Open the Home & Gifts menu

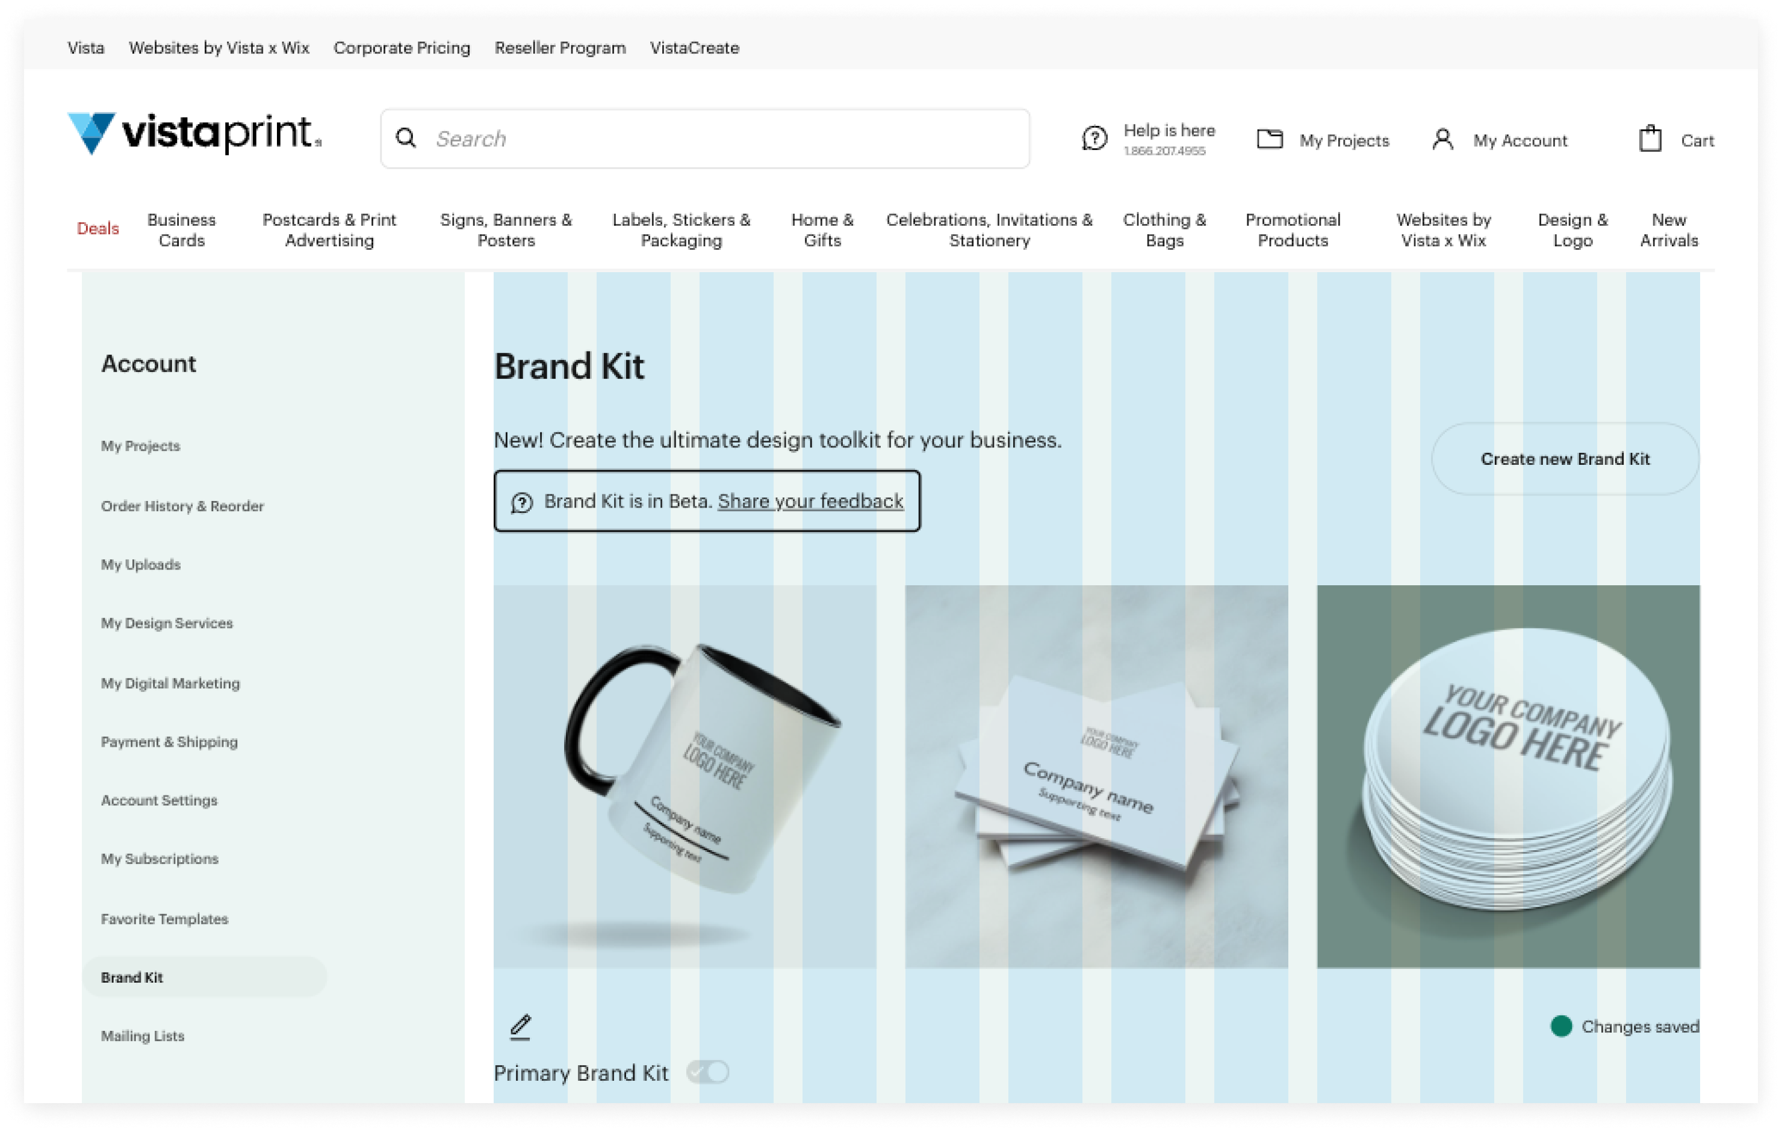(822, 230)
